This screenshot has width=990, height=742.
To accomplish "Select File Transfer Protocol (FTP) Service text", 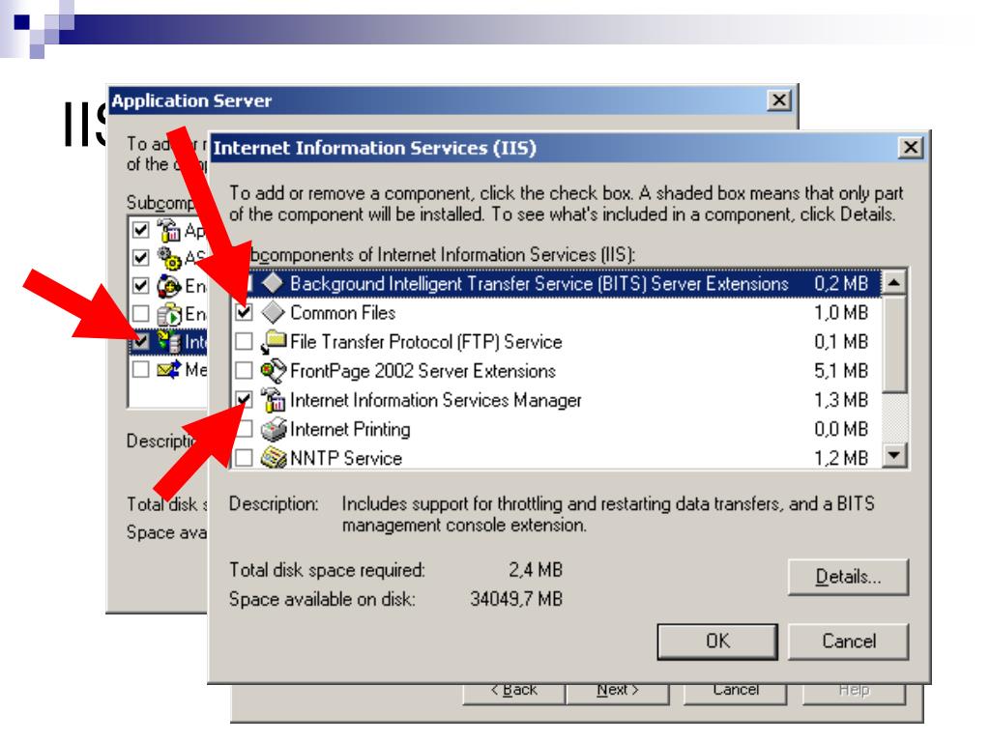I will (x=425, y=341).
